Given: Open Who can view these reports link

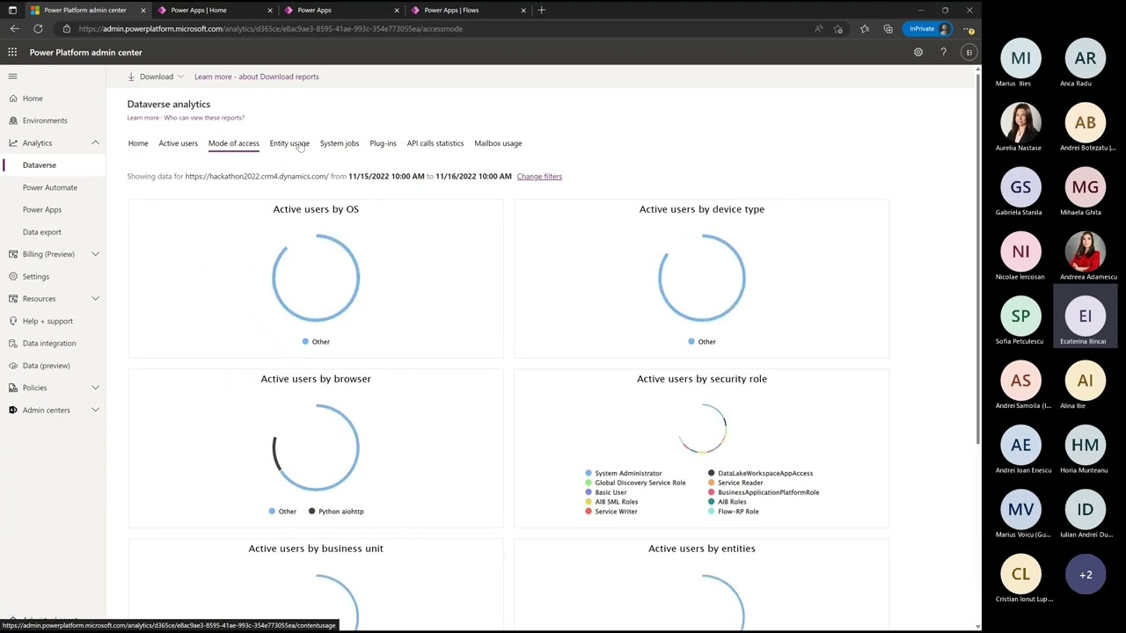Looking at the screenshot, I should pos(204,118).
